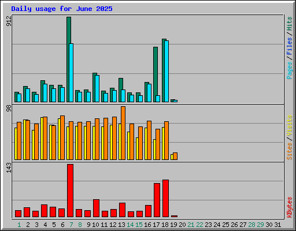Image resolution: width=296 pixels, height=231 pixels.
Task: Click the tallest orange Visits bar for day 13
Action: click(123, 133)
